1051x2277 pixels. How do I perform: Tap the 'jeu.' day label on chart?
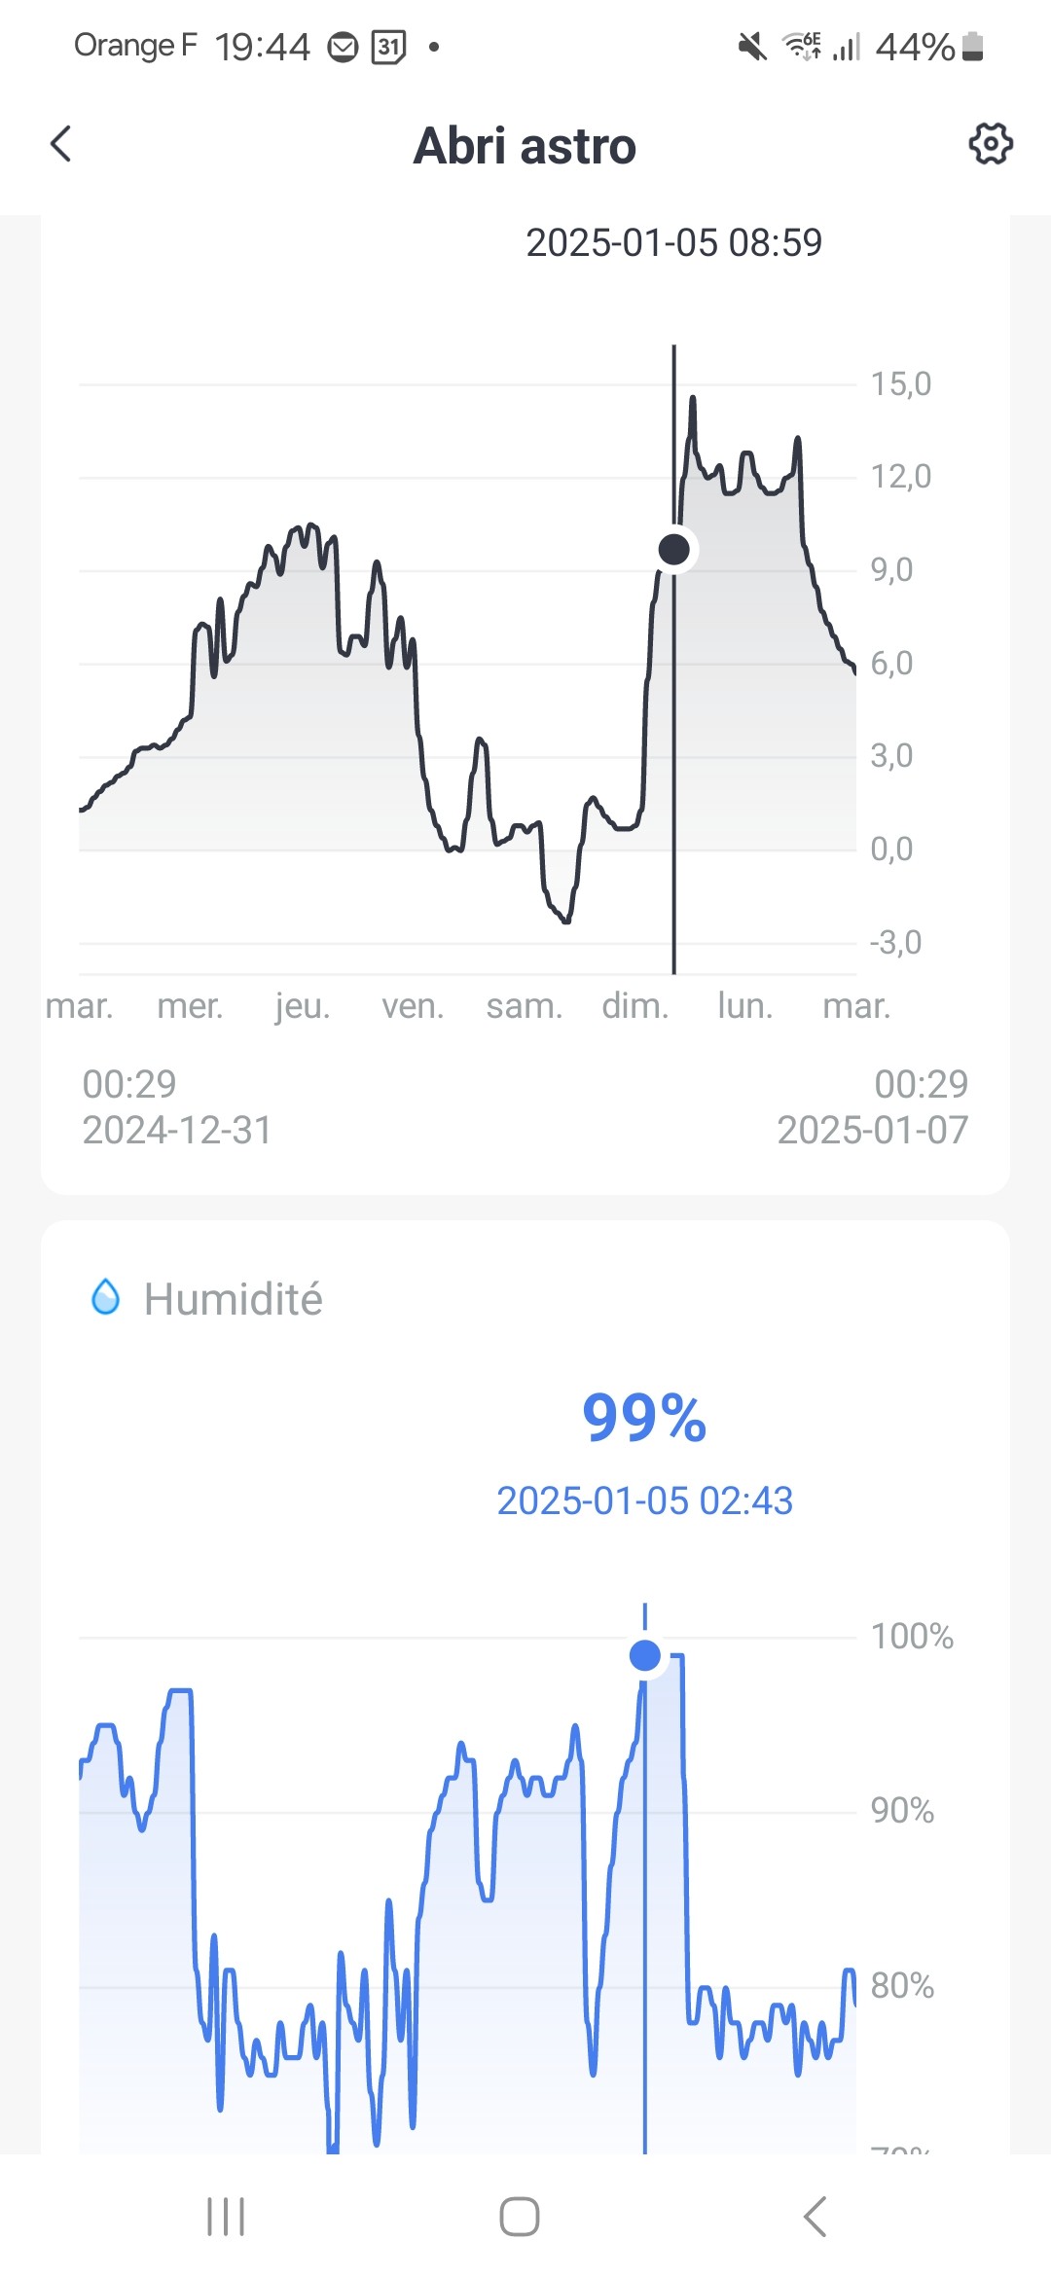click(303, 1005)
